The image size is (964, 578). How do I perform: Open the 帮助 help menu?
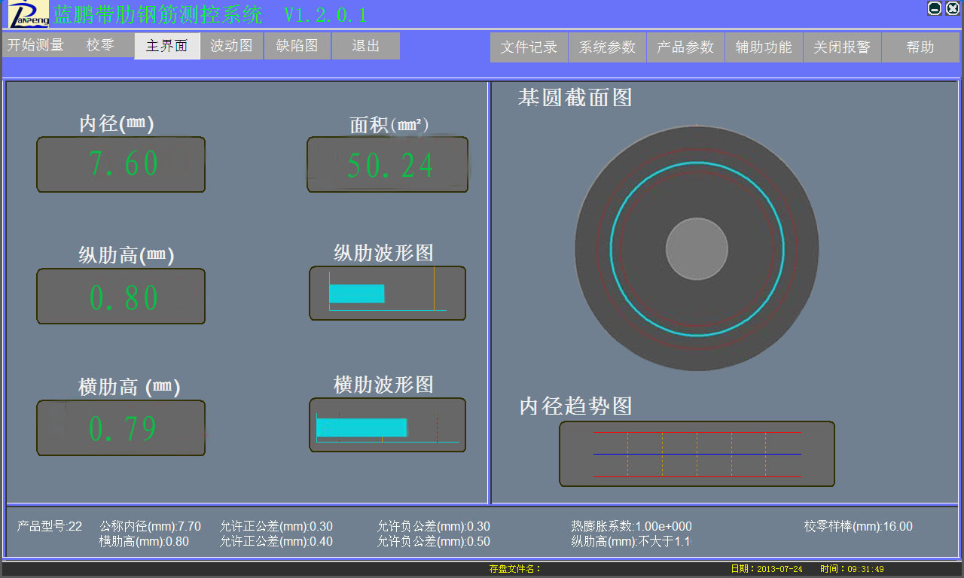pyautogui.click(x=920, y=47)
